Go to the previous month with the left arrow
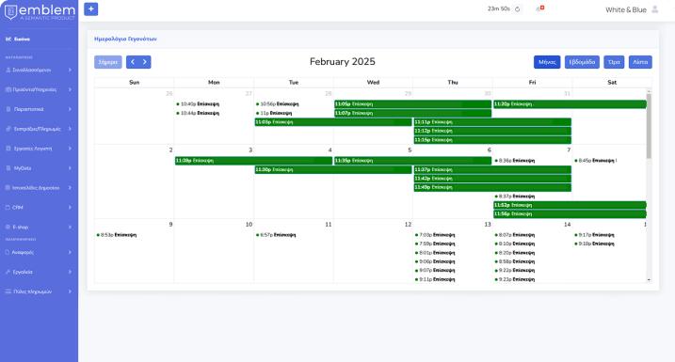The width and height of the screenshot is (675, 362). tap(133, 62)
